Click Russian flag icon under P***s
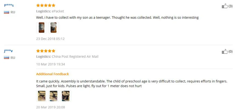This screenshot has width=238, height=110. 7,12
